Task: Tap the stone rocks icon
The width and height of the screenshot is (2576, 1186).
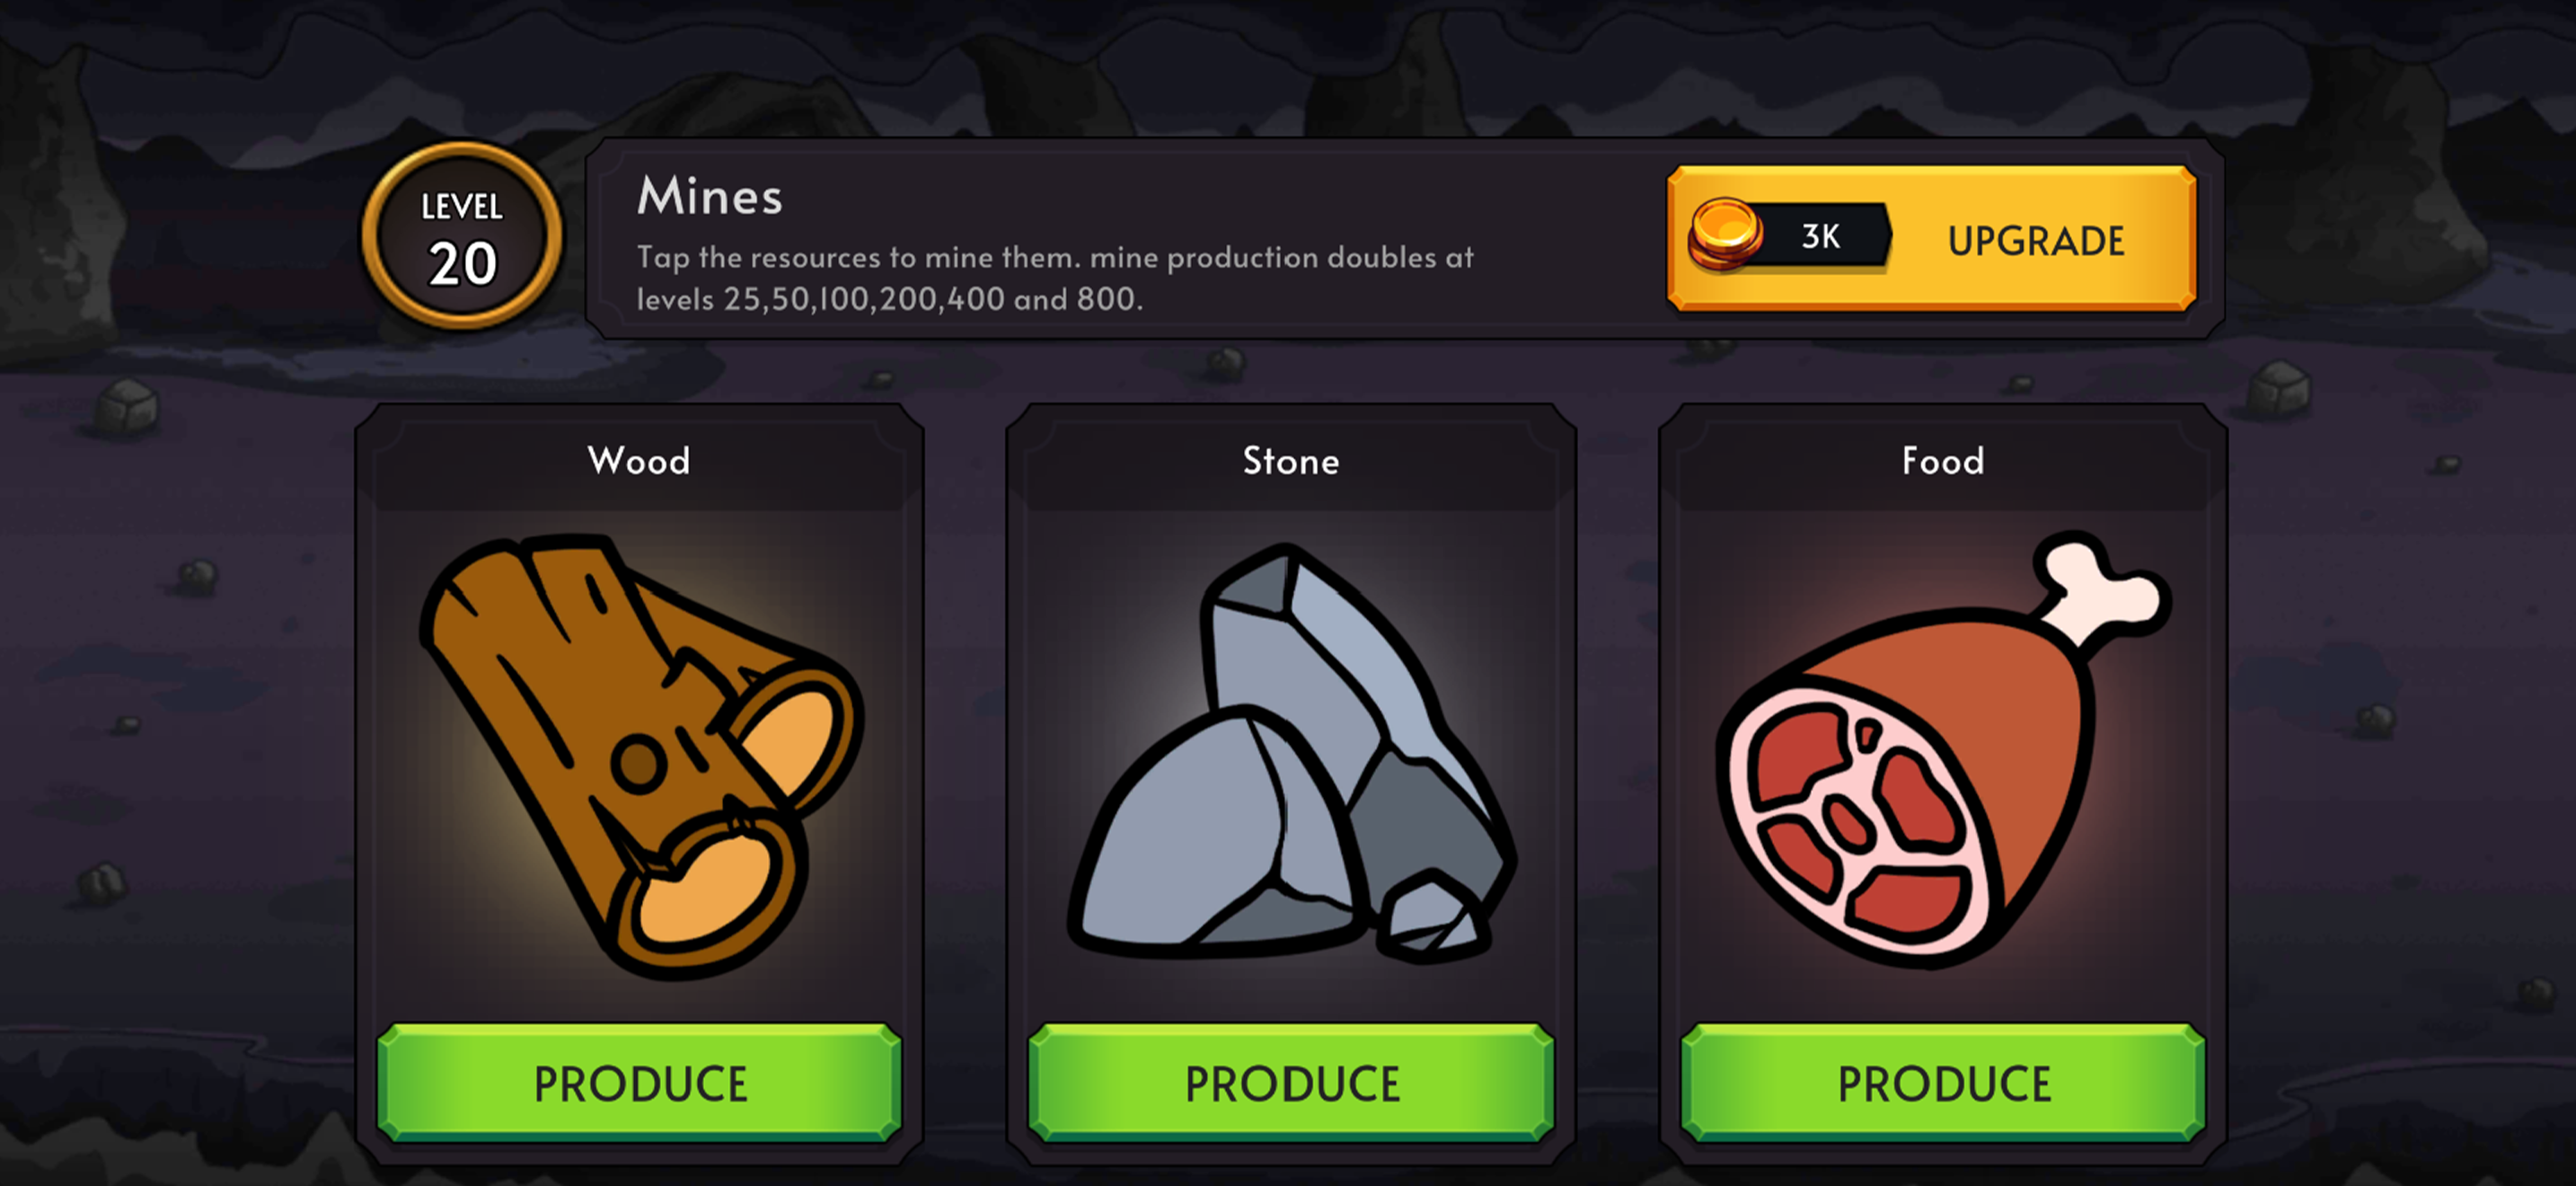Action: pyautogui.click(x=1291, y=753)
